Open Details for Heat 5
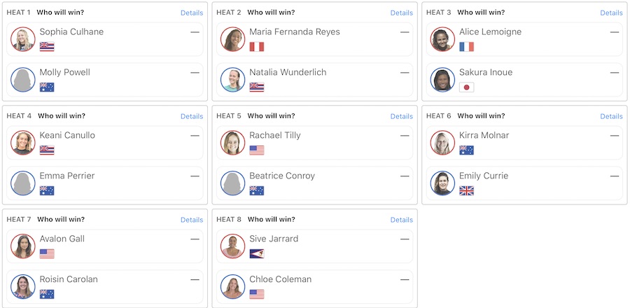This screenshot has height=308, width=630. pyautogui.click(x=402, y=116)
